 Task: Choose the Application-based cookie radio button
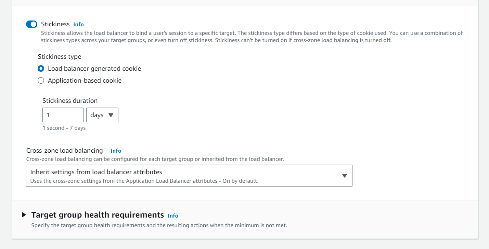tap(41, 81)
